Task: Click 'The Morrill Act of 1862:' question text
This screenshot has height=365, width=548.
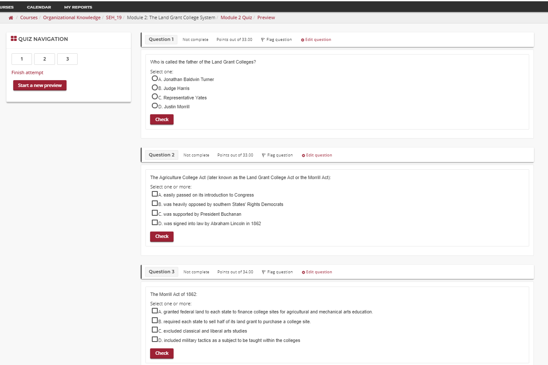Action: [x=174, y=294]
